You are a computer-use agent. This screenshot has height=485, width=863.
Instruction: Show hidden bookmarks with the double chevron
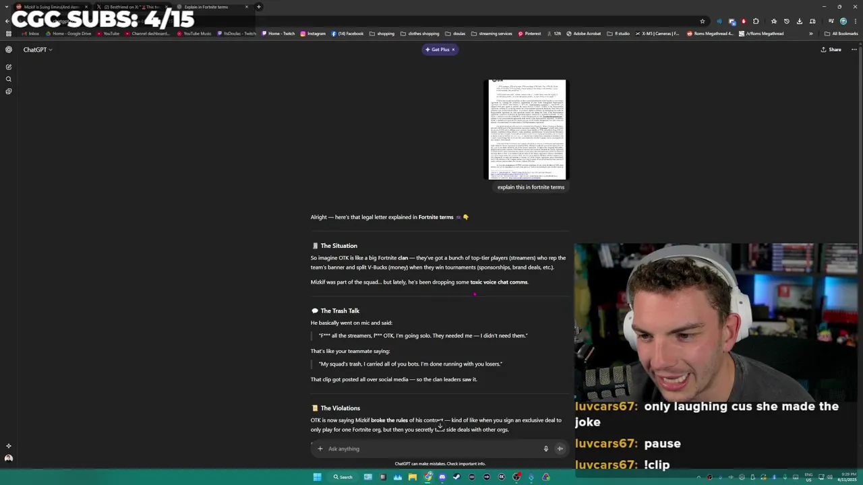coord(811,34)
